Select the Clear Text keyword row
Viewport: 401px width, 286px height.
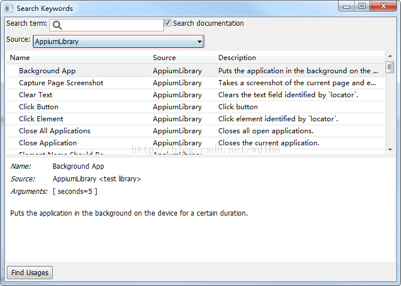pos(196,95)
